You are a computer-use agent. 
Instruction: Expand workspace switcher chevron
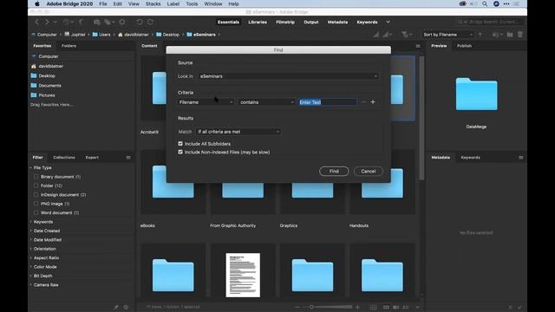pyautogui.click(x=388, y=22)
